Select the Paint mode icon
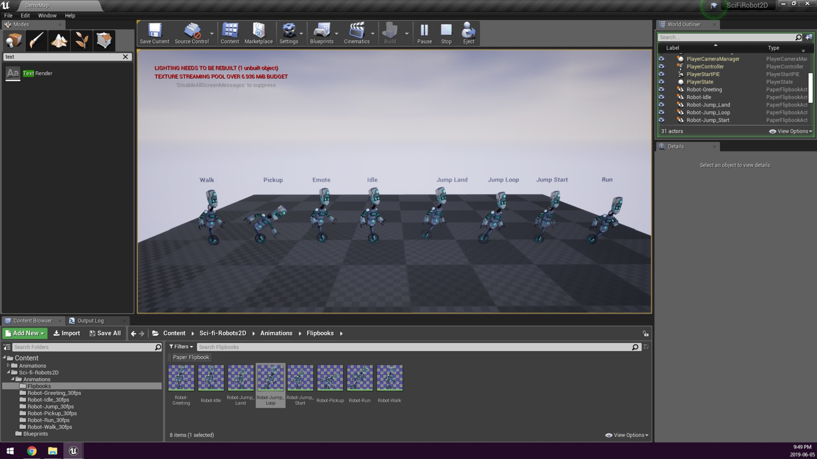817x459 pixels. 36,41
